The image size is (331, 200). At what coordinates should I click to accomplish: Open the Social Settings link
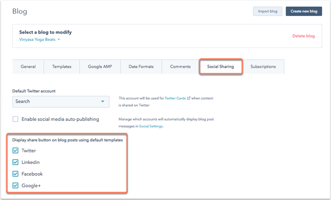click(x=151, y=126)
